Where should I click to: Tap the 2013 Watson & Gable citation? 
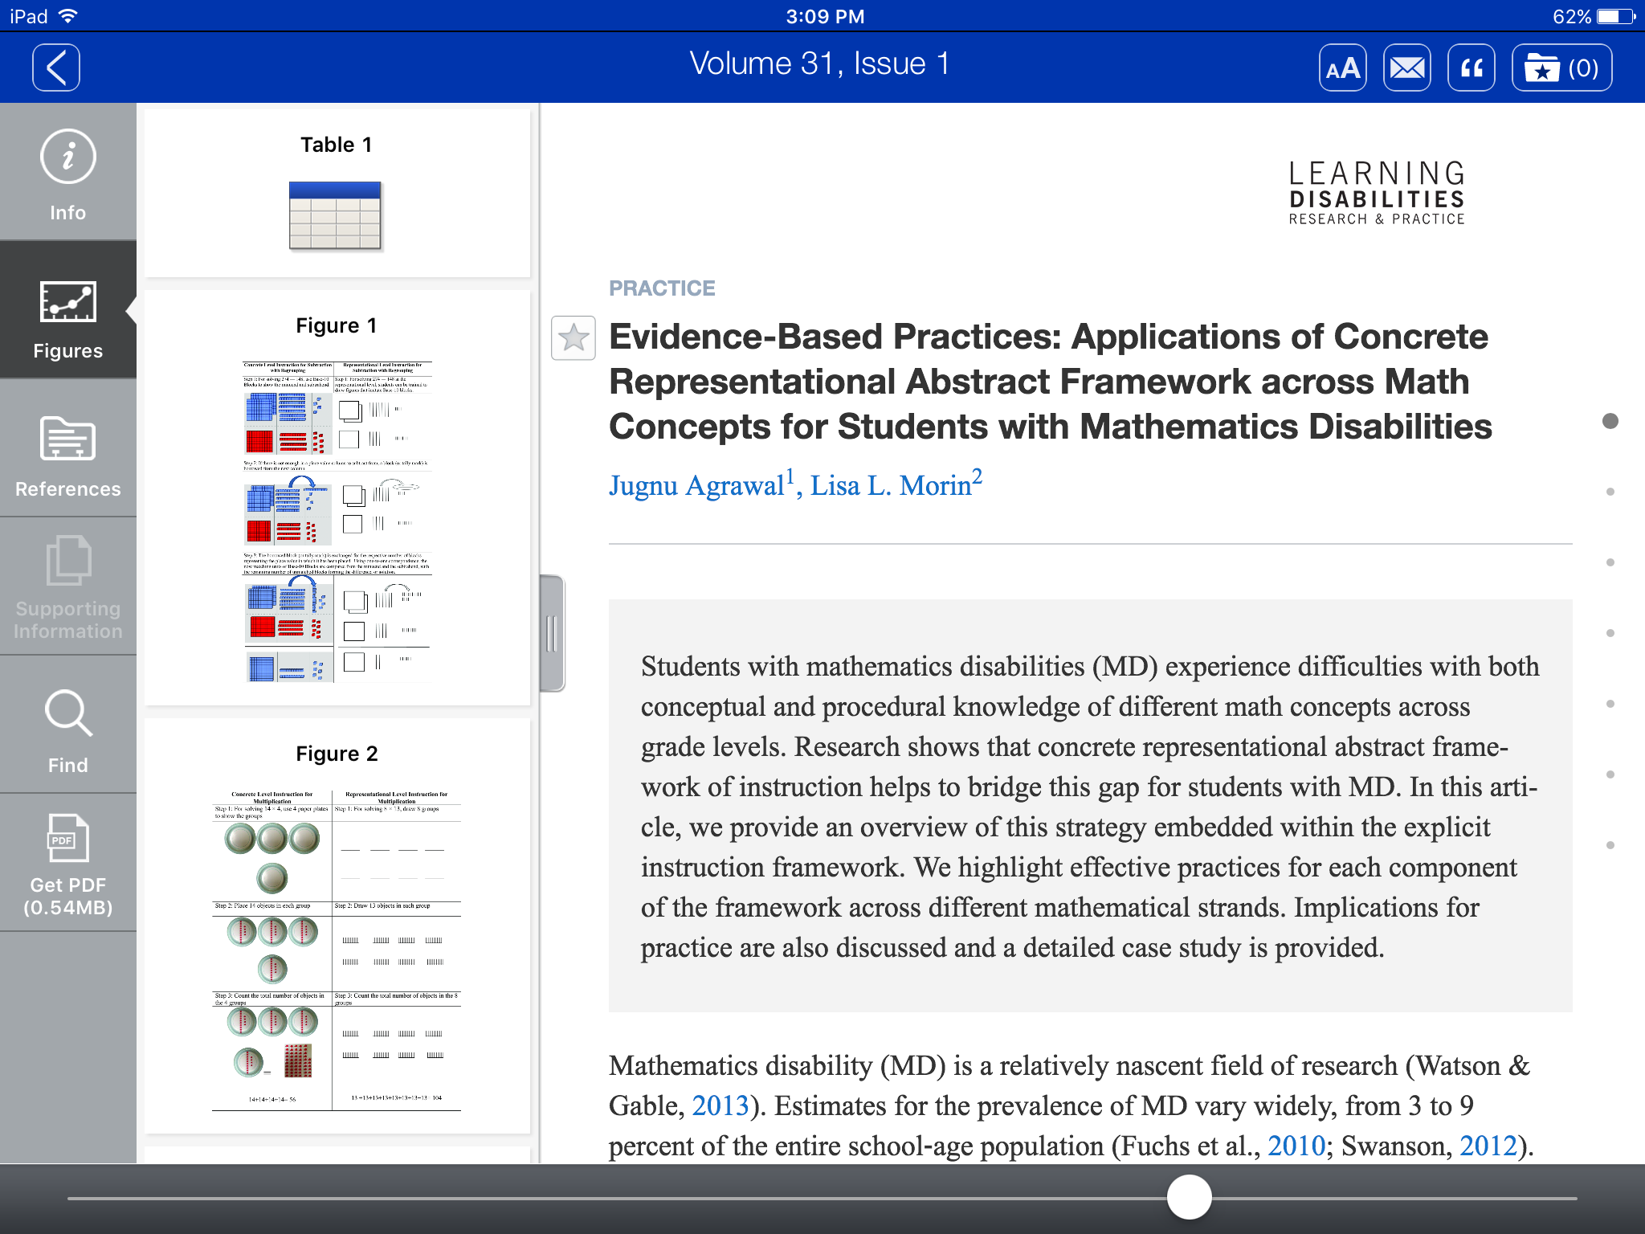click(720, 1106)
